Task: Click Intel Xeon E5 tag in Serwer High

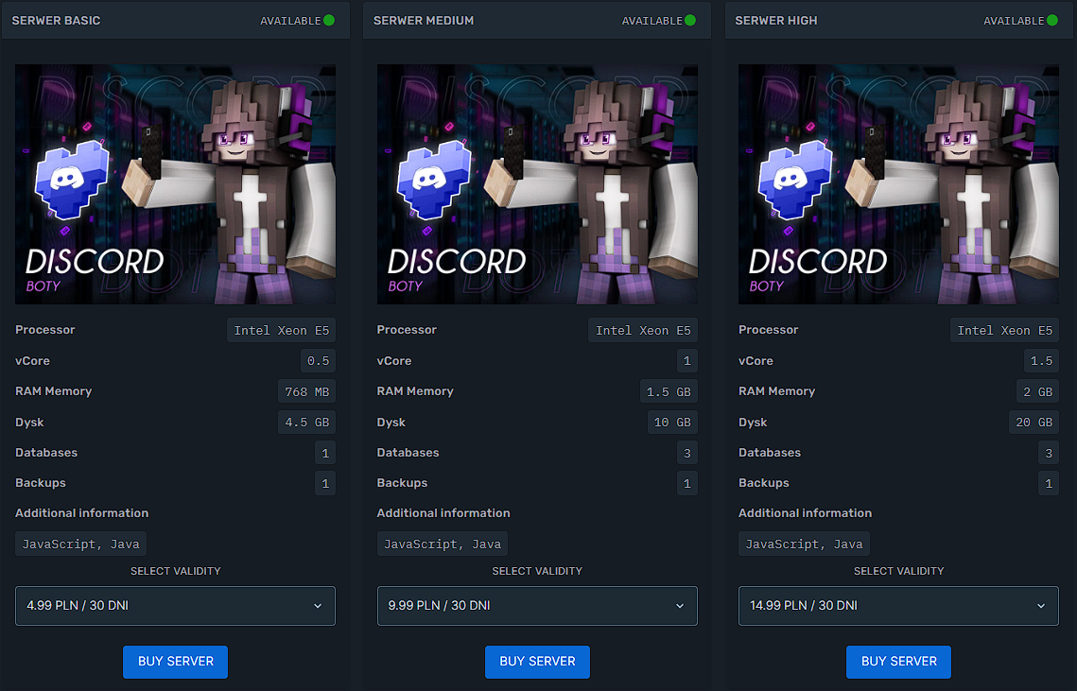Action: [1004, 331]
